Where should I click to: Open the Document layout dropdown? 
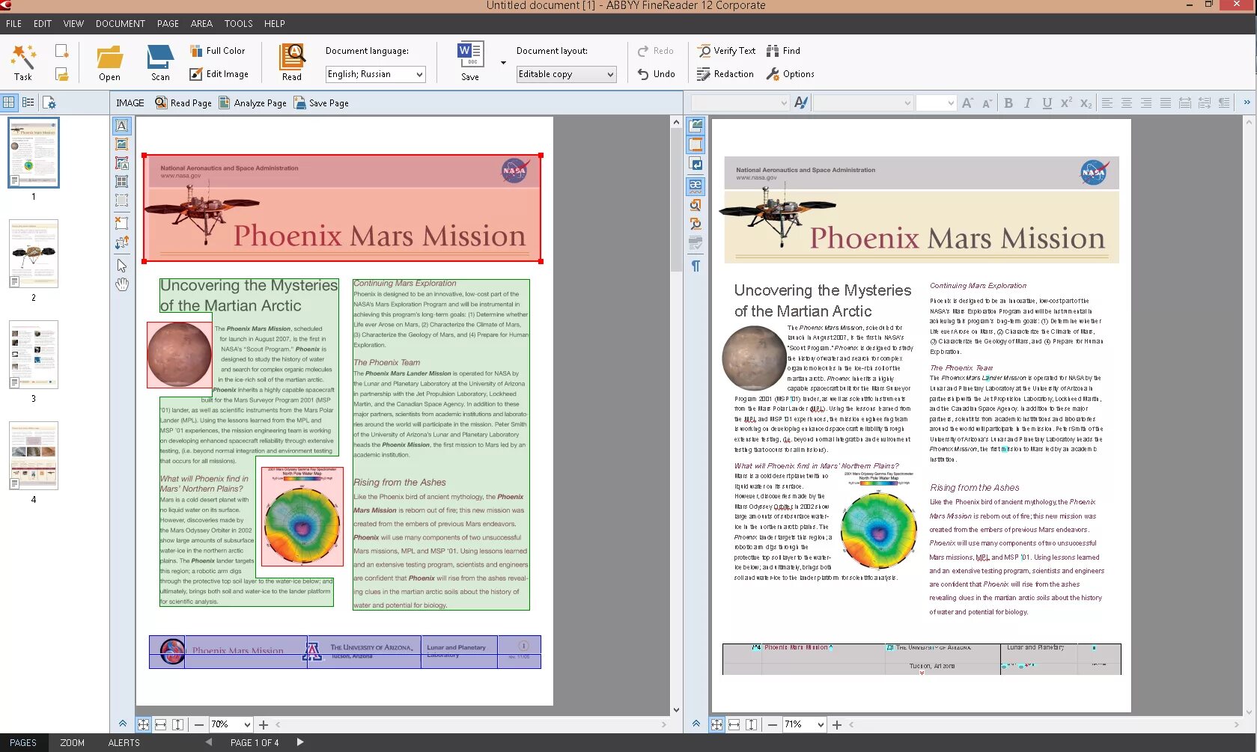(x=566, y=74)
